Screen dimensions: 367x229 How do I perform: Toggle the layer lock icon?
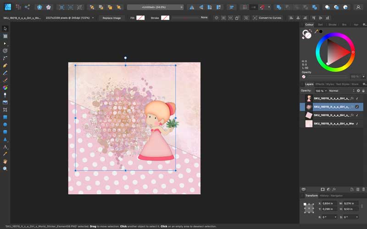pyautogui.click(x=363, y=91)
